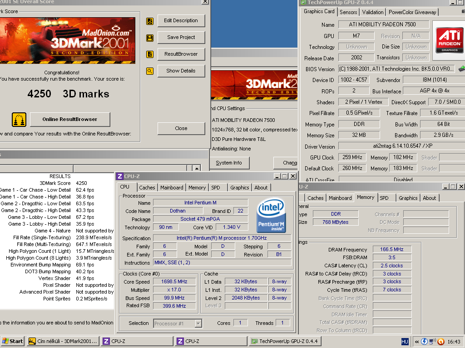Image resolution: width=465 pixels, height=348 pixels.
Task: Open the Caches tab in front CPU-Z
Action: (x=147, y=188)
